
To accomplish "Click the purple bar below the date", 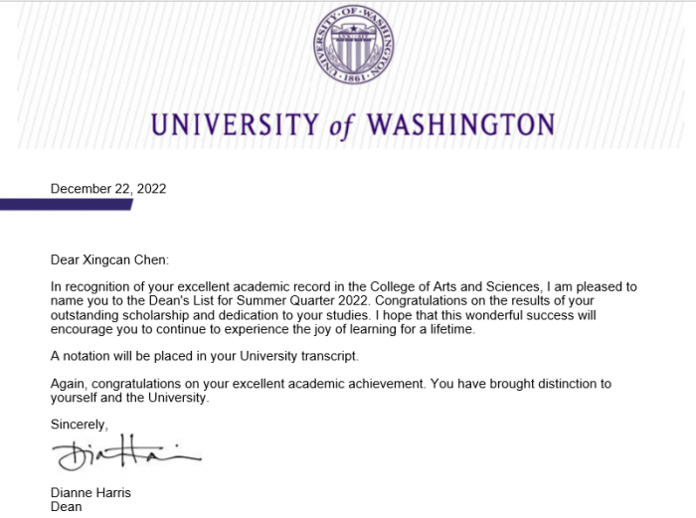I will (66, 205).
